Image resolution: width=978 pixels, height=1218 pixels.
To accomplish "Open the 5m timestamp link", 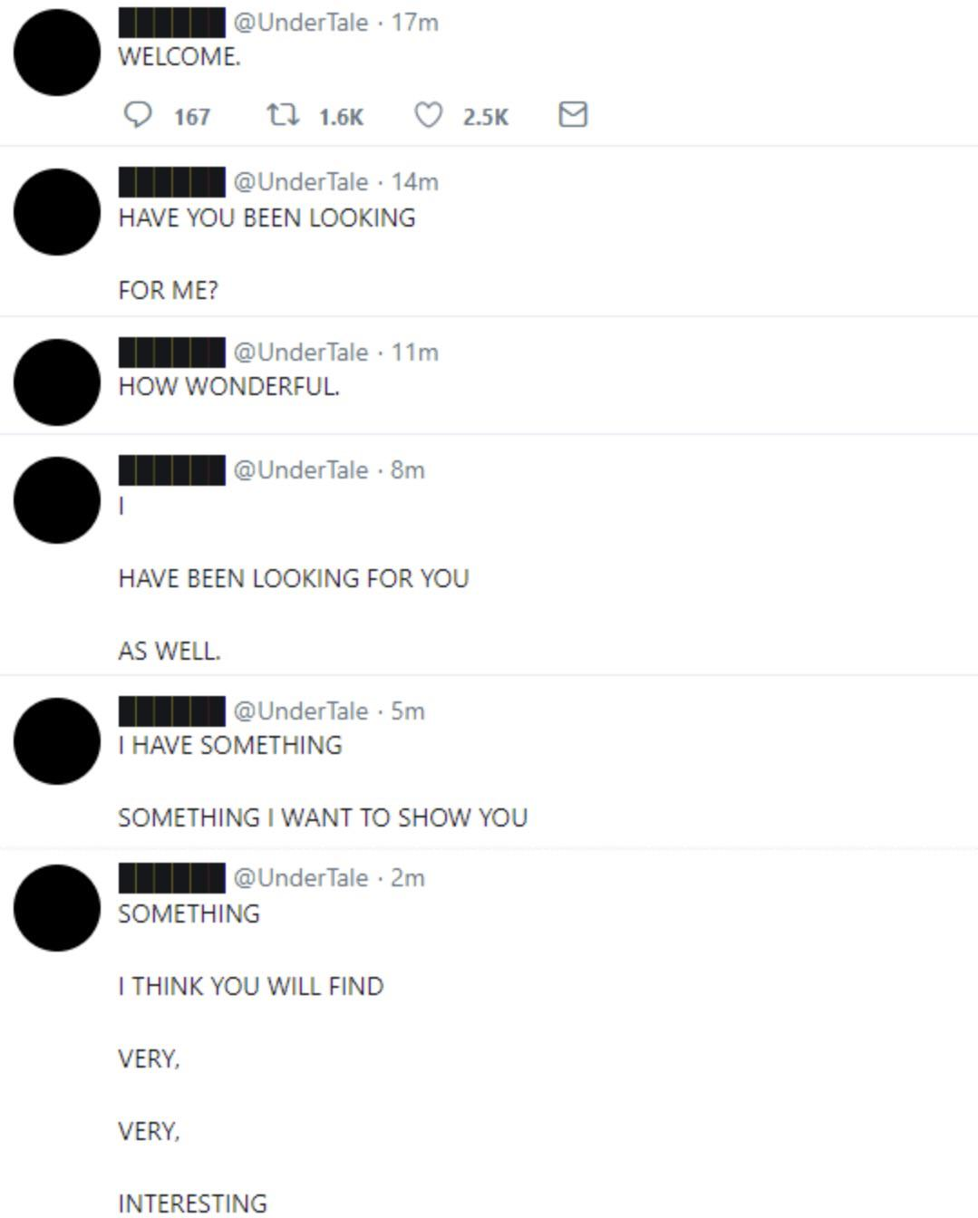I will click(x=408, y=710).
